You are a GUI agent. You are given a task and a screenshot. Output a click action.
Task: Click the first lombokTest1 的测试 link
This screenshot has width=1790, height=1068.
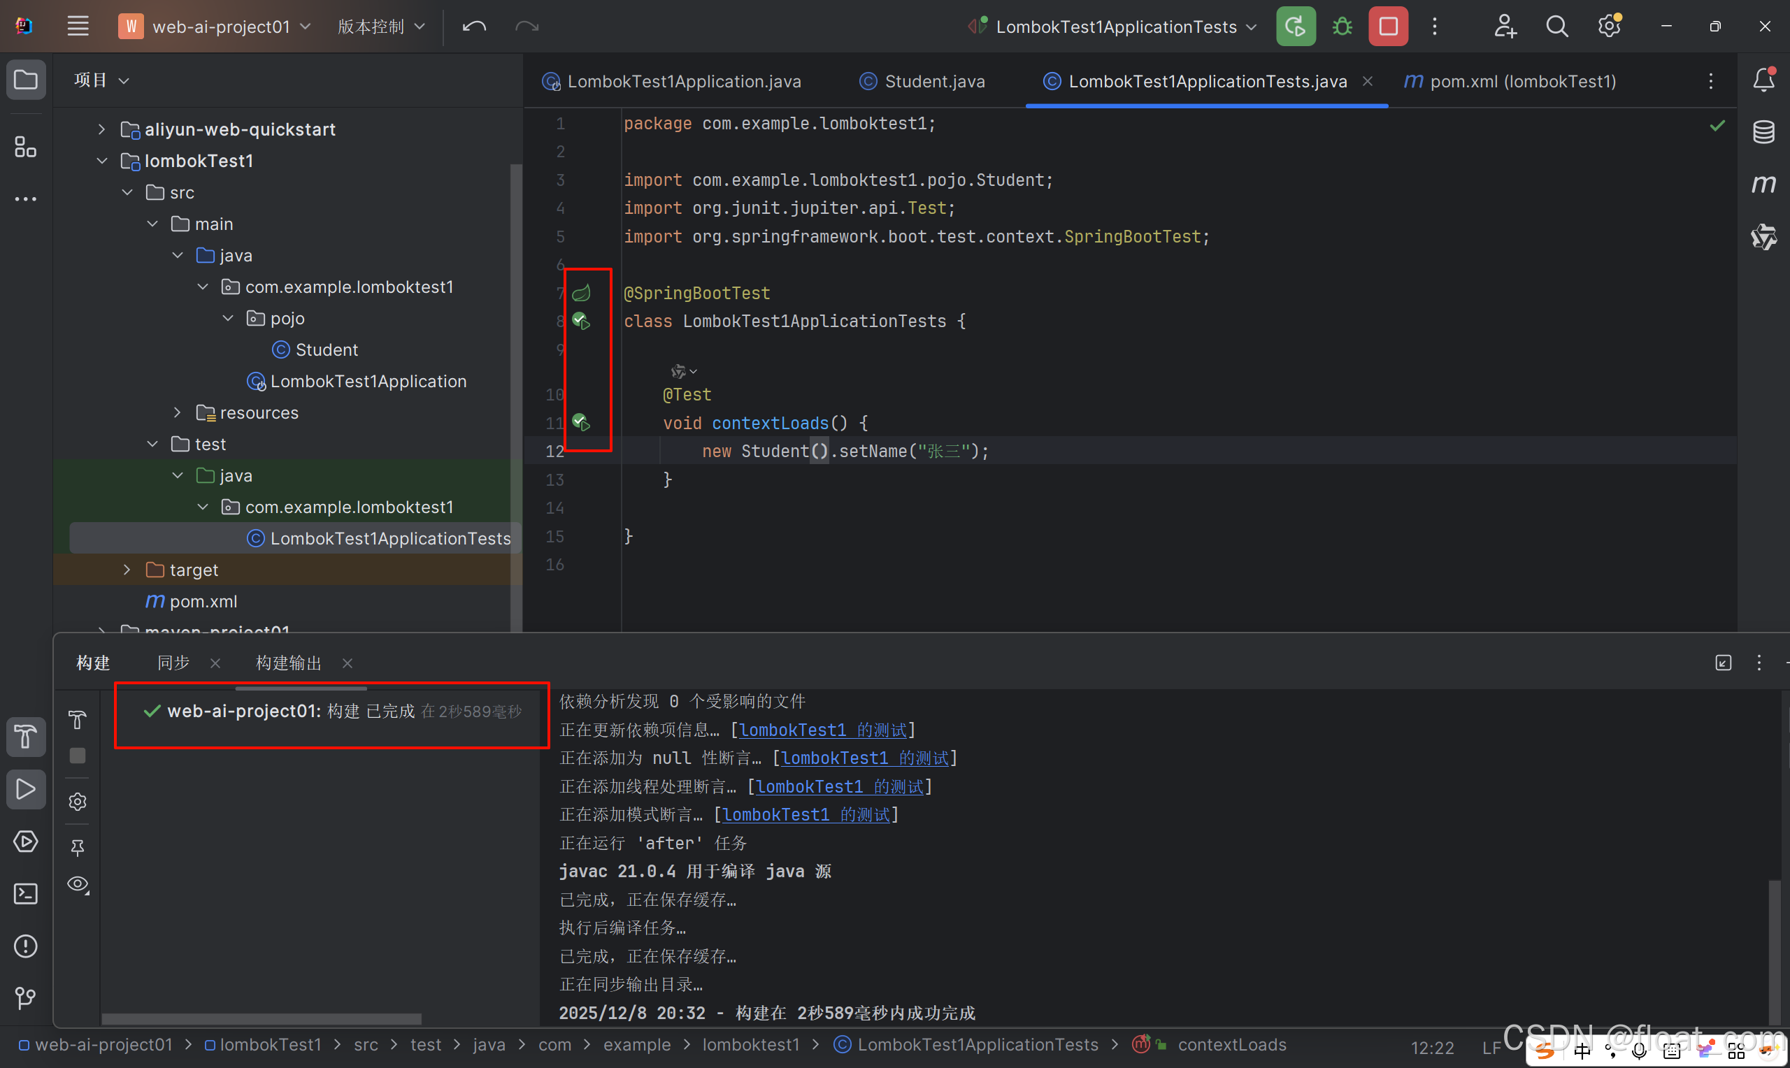[x=823, y=730]
